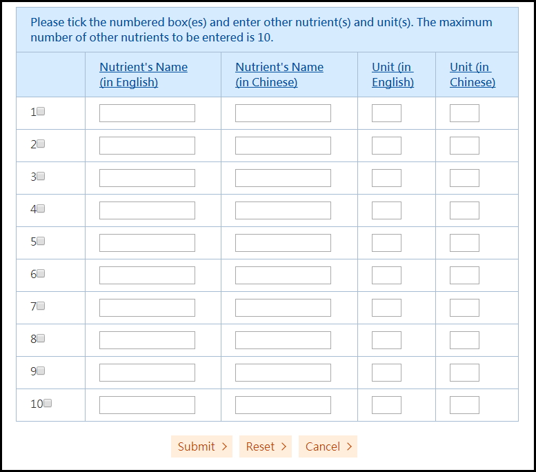The image size is (536, 472).
Task: Click the Cancel button
Action: click(x=328, y=446)
